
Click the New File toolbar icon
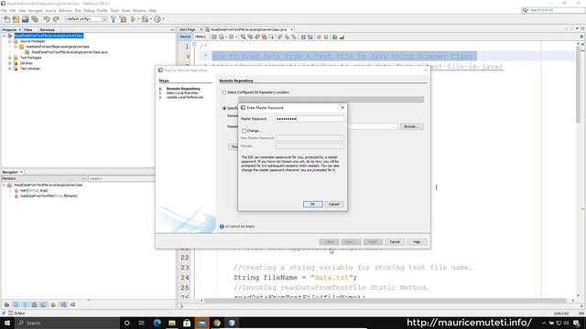[x=6, y=19]
